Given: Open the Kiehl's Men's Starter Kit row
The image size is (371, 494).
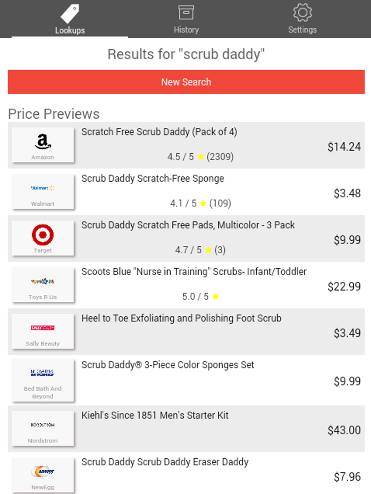Looking at the screenshot, I should pos(155,415).
